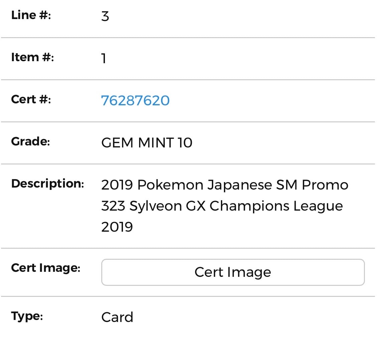Open cert number 76287620 link
Image resolution: width=391 pixels, height=338 pixels.
click(x=135, y=101)
